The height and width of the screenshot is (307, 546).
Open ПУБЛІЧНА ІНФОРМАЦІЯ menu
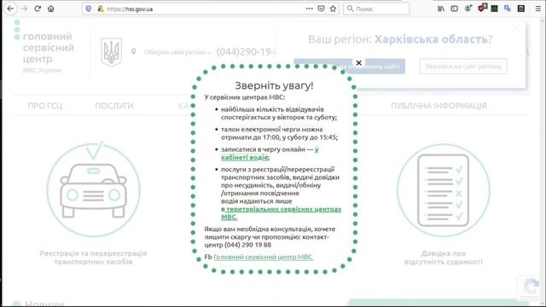(x=439, y=106)
